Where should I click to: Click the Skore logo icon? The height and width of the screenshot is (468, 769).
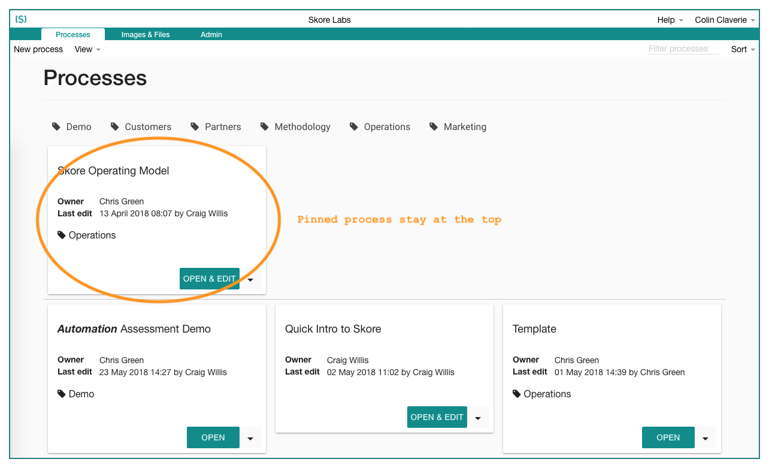coord(21,19)
